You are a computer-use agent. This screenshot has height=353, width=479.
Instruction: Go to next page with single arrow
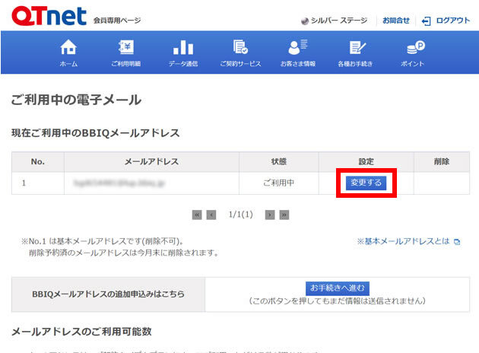point(269,215)
